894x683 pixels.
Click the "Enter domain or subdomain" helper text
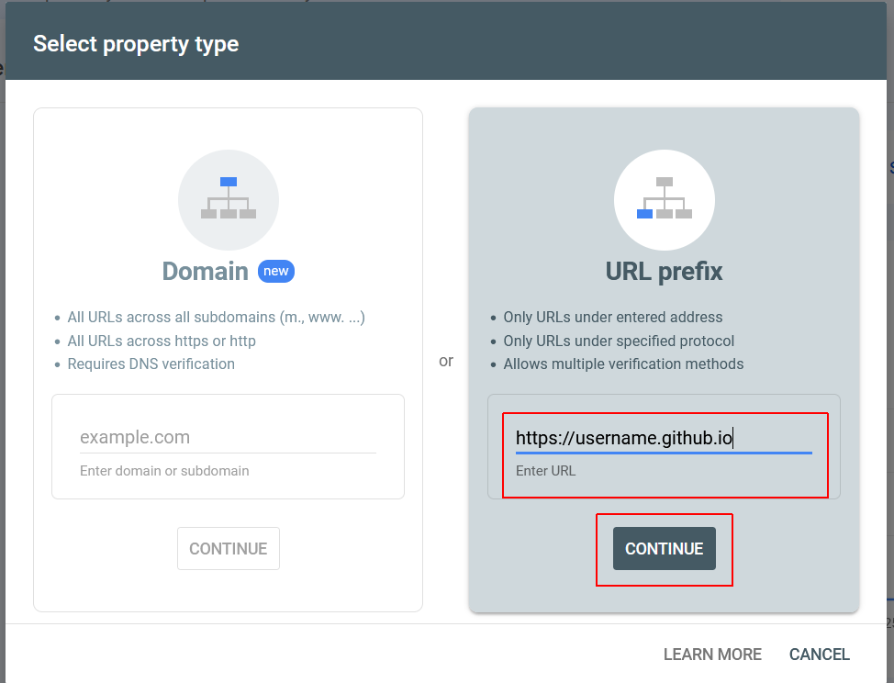click(164, 471)
